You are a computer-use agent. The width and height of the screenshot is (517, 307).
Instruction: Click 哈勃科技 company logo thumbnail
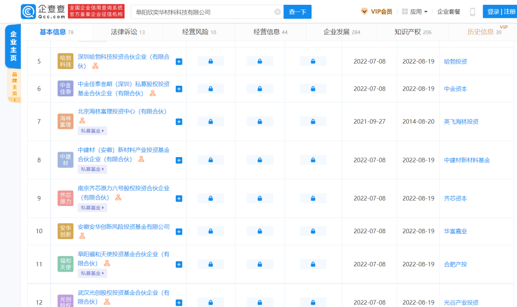[65, 61]
